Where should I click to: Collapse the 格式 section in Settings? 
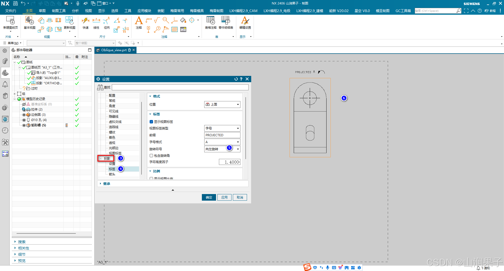coord(150,96)
